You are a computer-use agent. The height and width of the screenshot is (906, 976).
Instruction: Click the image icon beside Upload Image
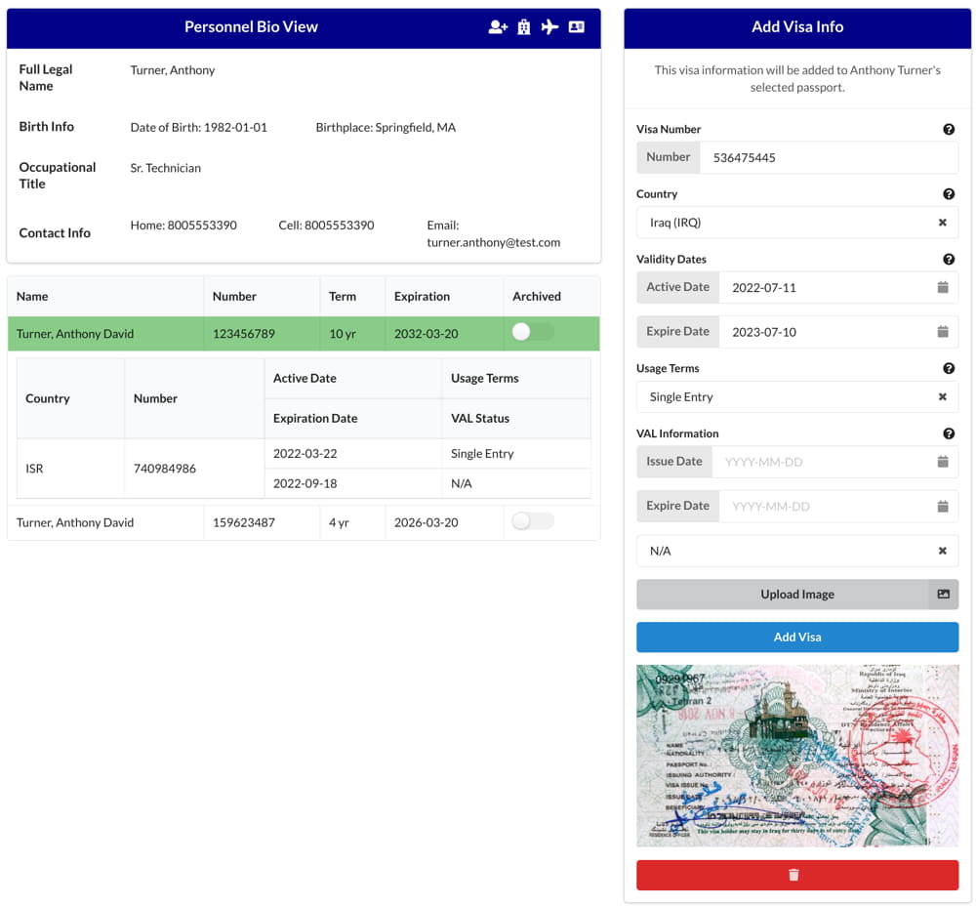pos(943,595)
